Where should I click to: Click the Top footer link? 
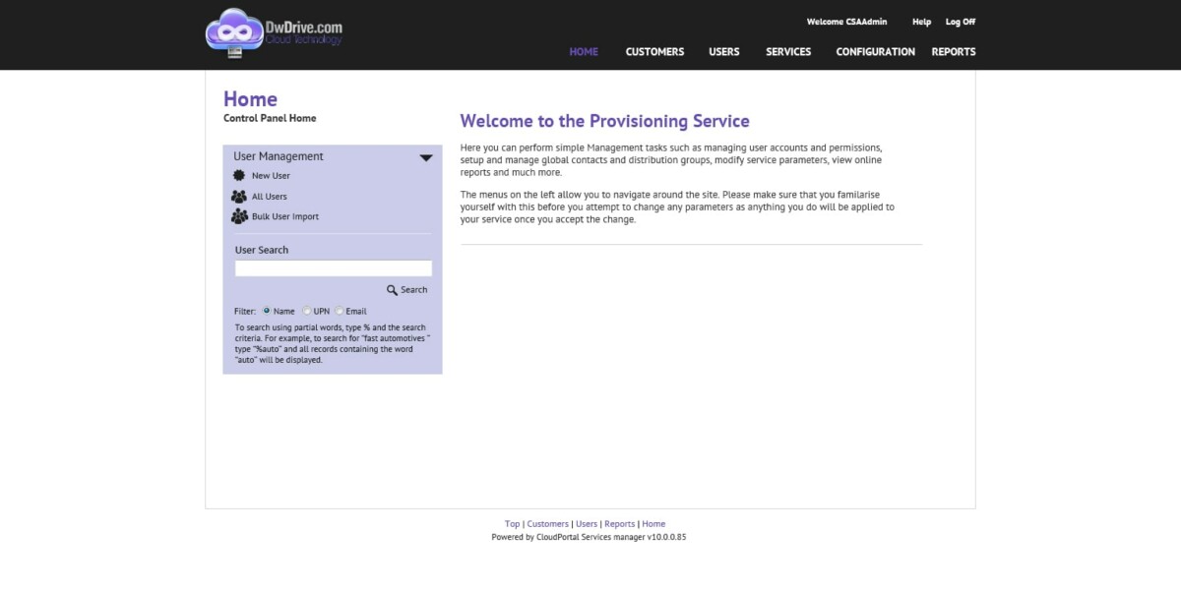click(x=511, y=523)
